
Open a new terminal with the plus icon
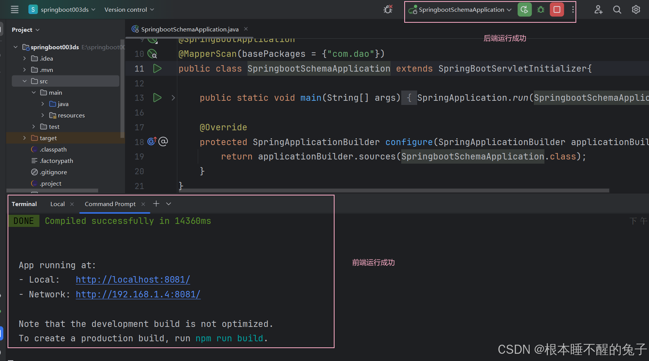coord(156,203)
